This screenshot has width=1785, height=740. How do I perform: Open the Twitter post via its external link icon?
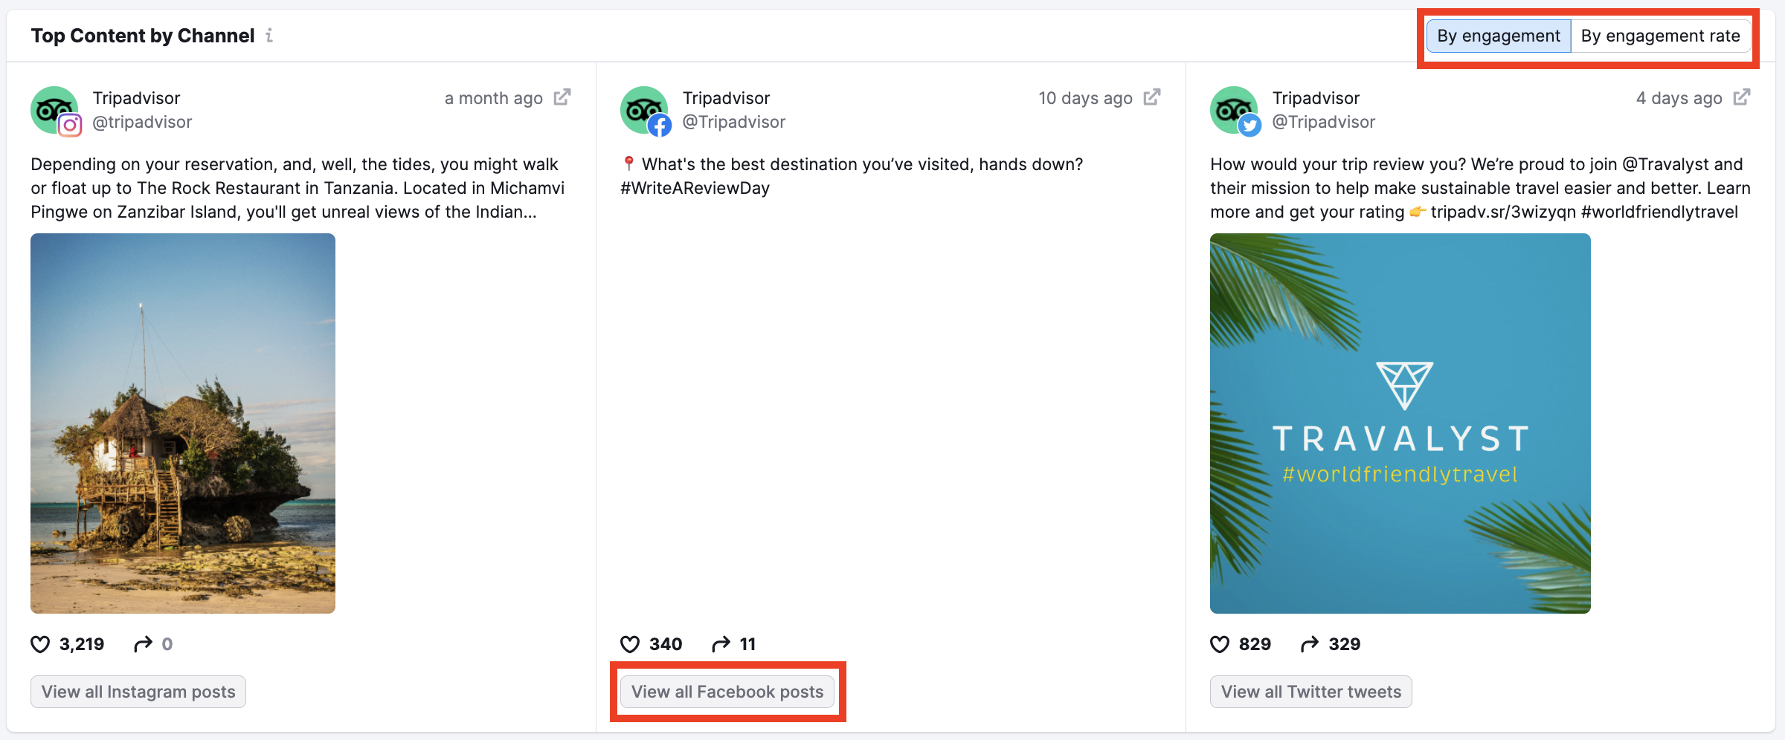1742,97
